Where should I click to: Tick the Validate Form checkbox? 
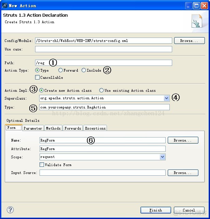42,165
